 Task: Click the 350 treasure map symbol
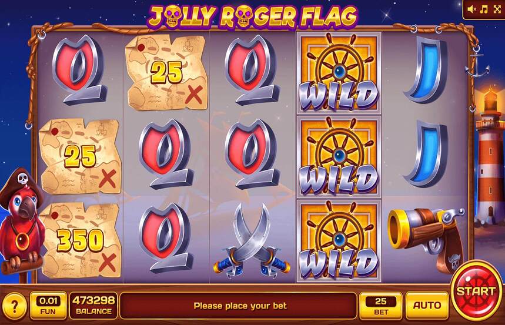81,240
